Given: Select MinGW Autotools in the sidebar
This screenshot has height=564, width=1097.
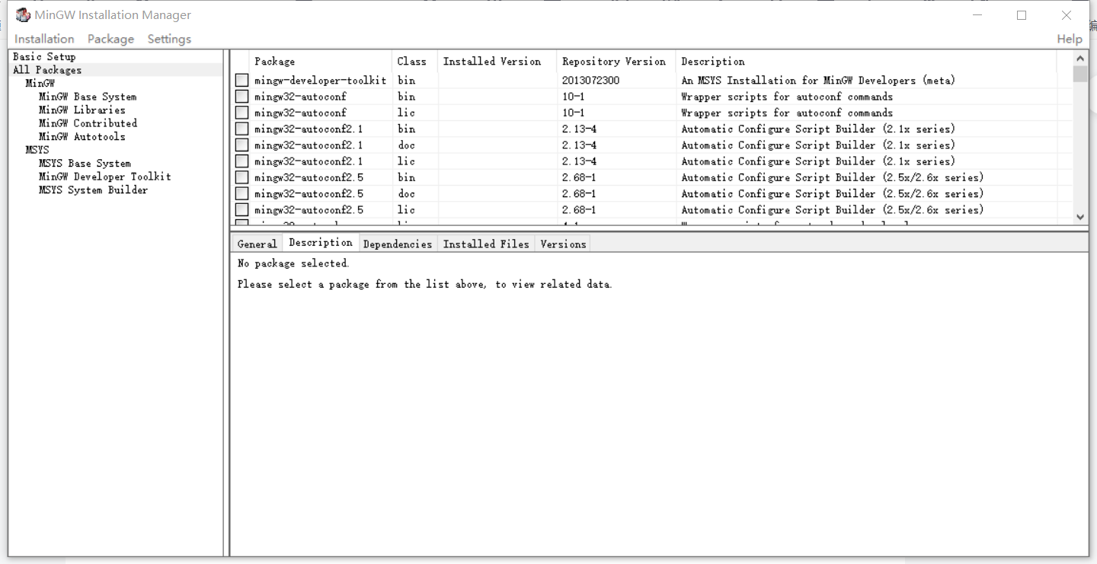Looking at the screenshot, I should click(80, 136).
